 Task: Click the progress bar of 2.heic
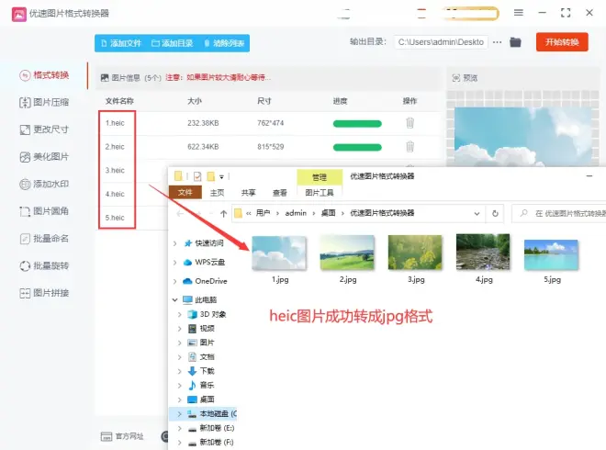click(x=357, y=147)
